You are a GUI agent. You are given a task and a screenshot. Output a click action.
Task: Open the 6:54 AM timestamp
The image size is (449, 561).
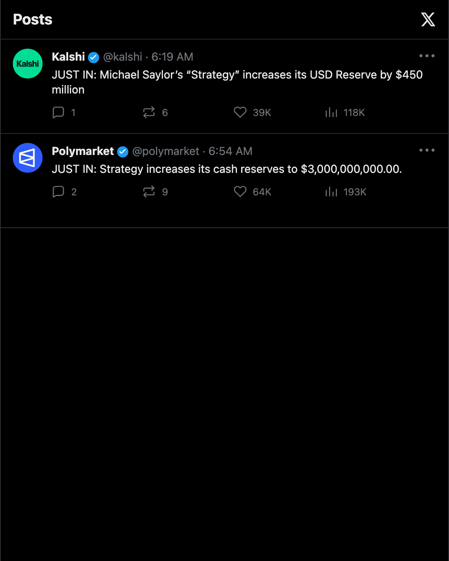230,151
